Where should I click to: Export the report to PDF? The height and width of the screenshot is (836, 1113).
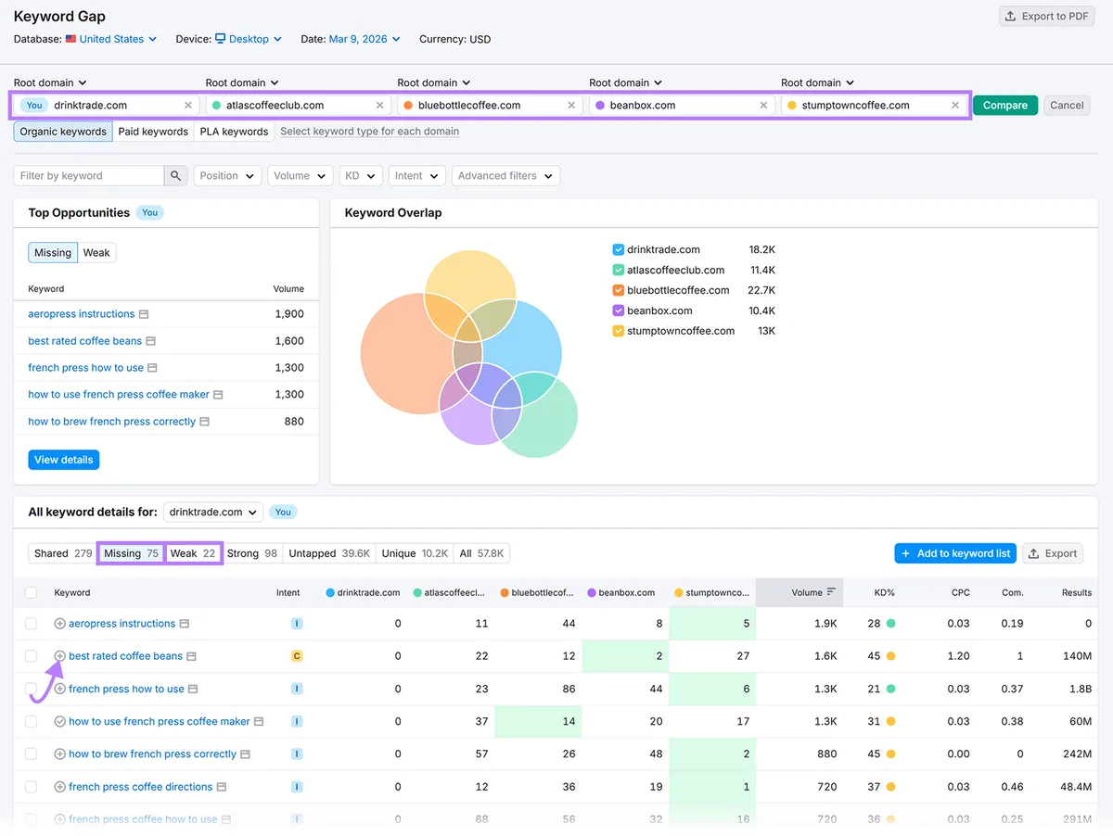(x=1049, y=17)
